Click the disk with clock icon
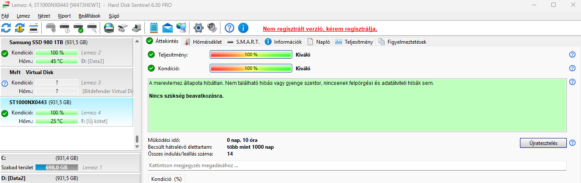 (x=65, y=28)
